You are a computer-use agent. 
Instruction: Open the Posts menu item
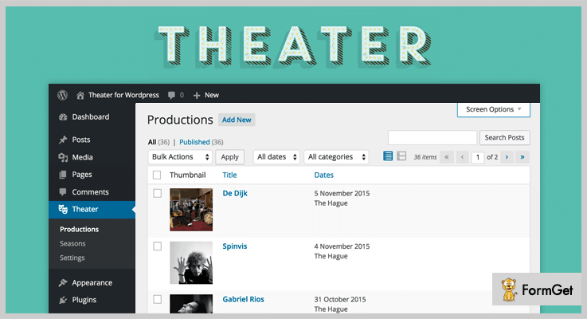click(92, 140)
